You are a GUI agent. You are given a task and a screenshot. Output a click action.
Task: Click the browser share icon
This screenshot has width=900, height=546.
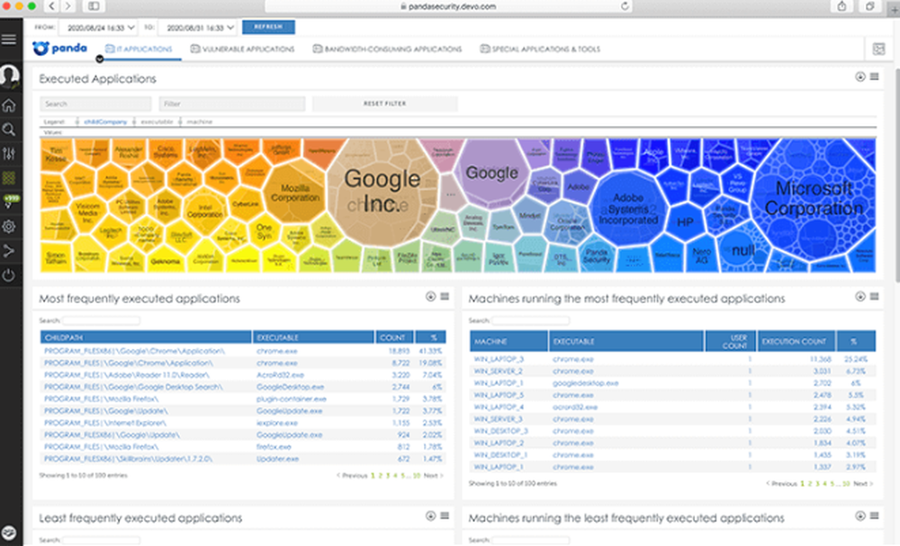click(841, 6)
